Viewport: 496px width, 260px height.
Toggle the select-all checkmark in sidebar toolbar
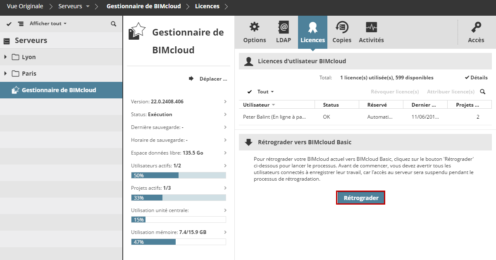pyautogui.click(x=9, y=24)
